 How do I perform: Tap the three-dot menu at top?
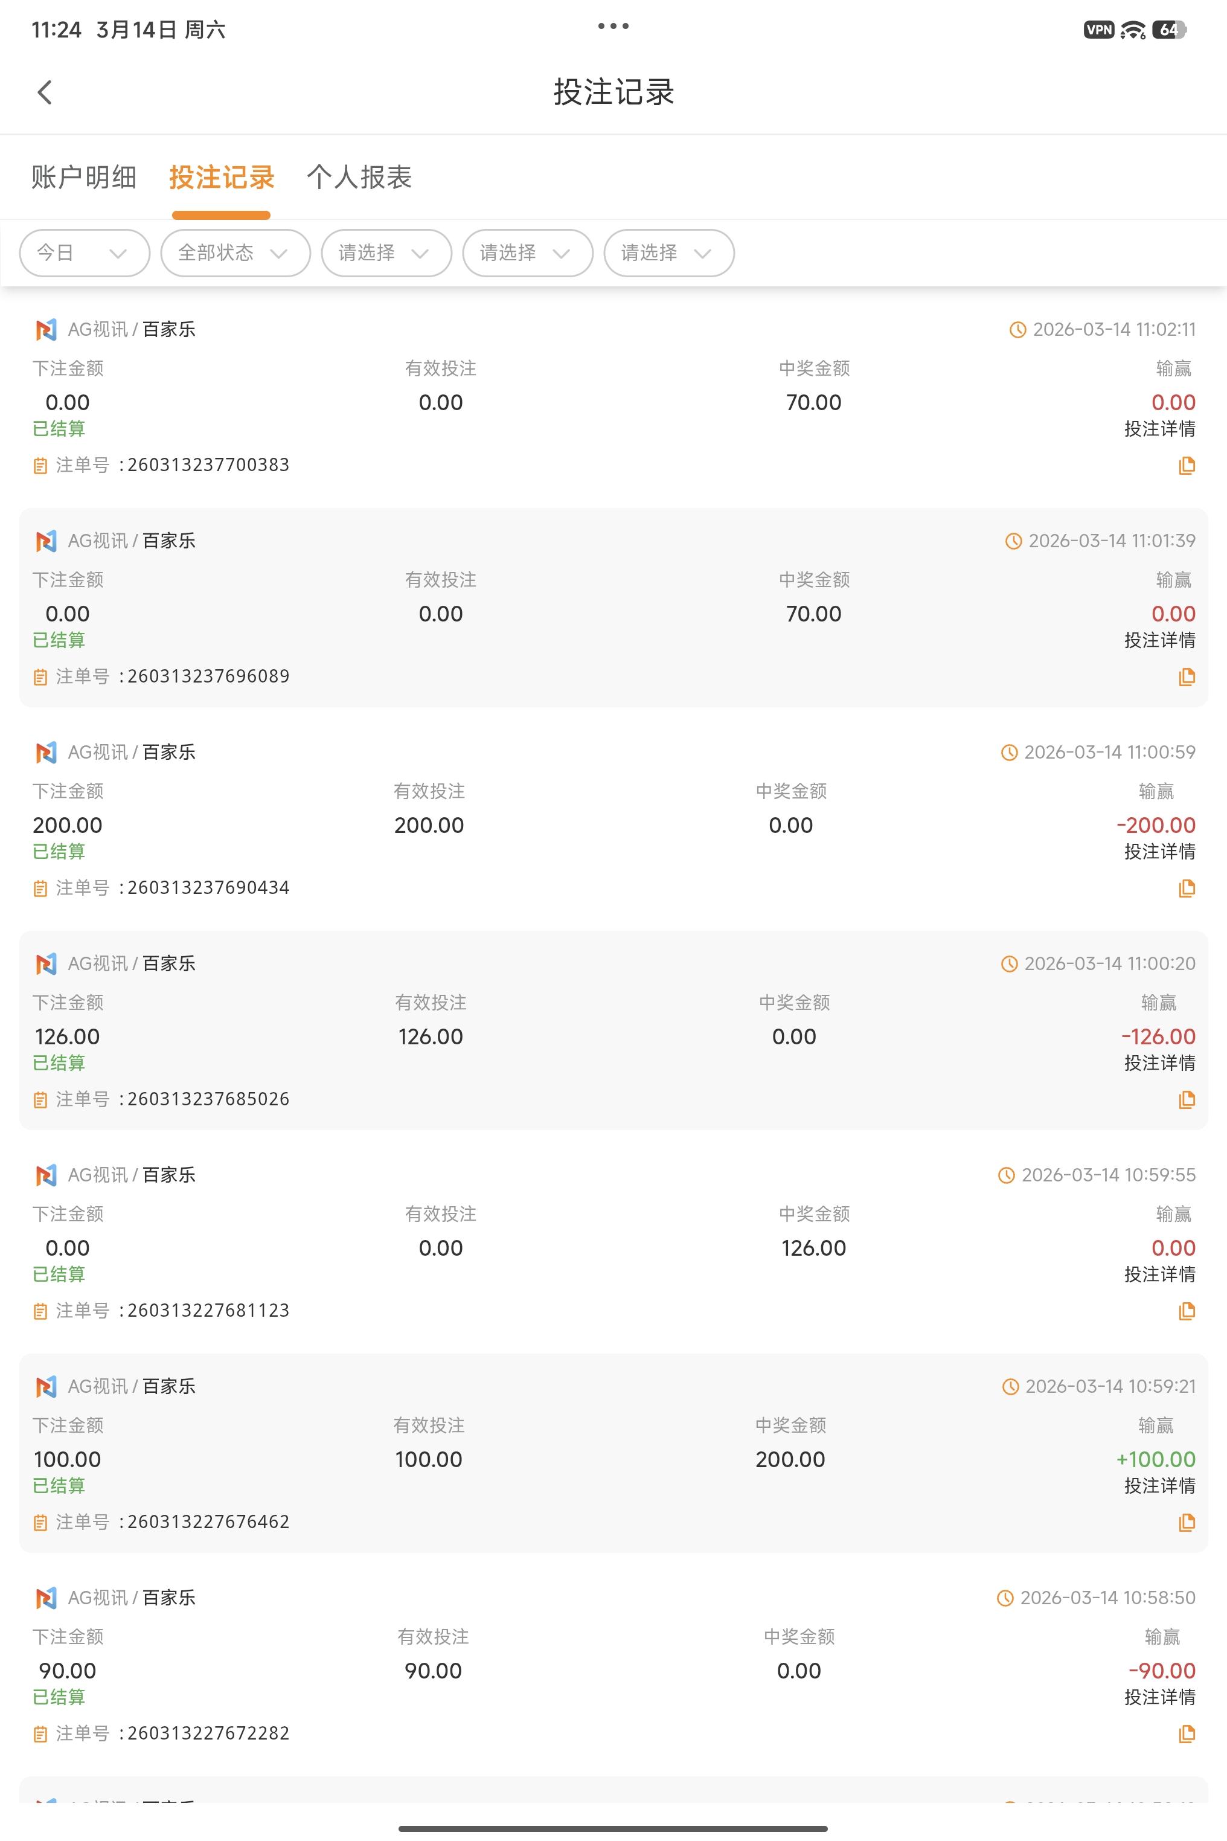pos(613,27)
